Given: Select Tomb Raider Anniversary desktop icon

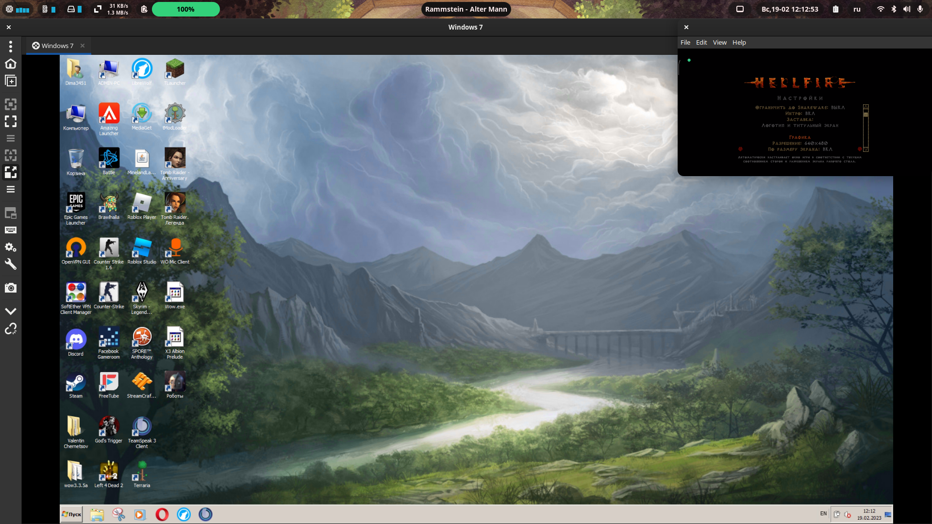Looking at the screenshot, I should click(175, 164).
